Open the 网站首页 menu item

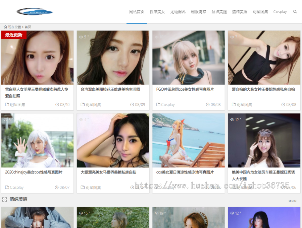136,12
